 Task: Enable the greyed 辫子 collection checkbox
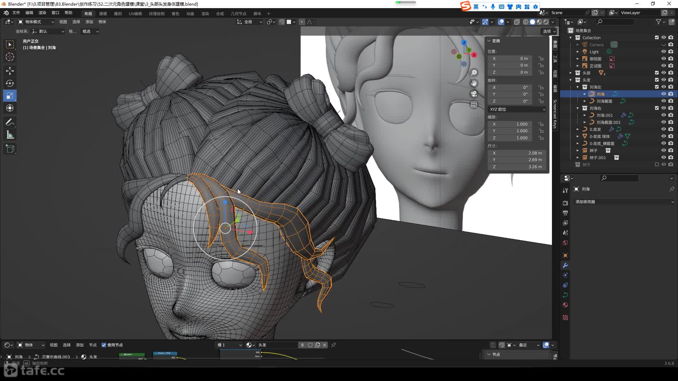click(x=657, y=164)
